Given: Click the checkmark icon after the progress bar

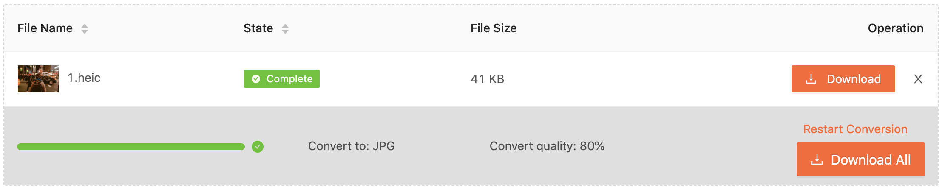Looking at the screenshot, I should point(258,147).
